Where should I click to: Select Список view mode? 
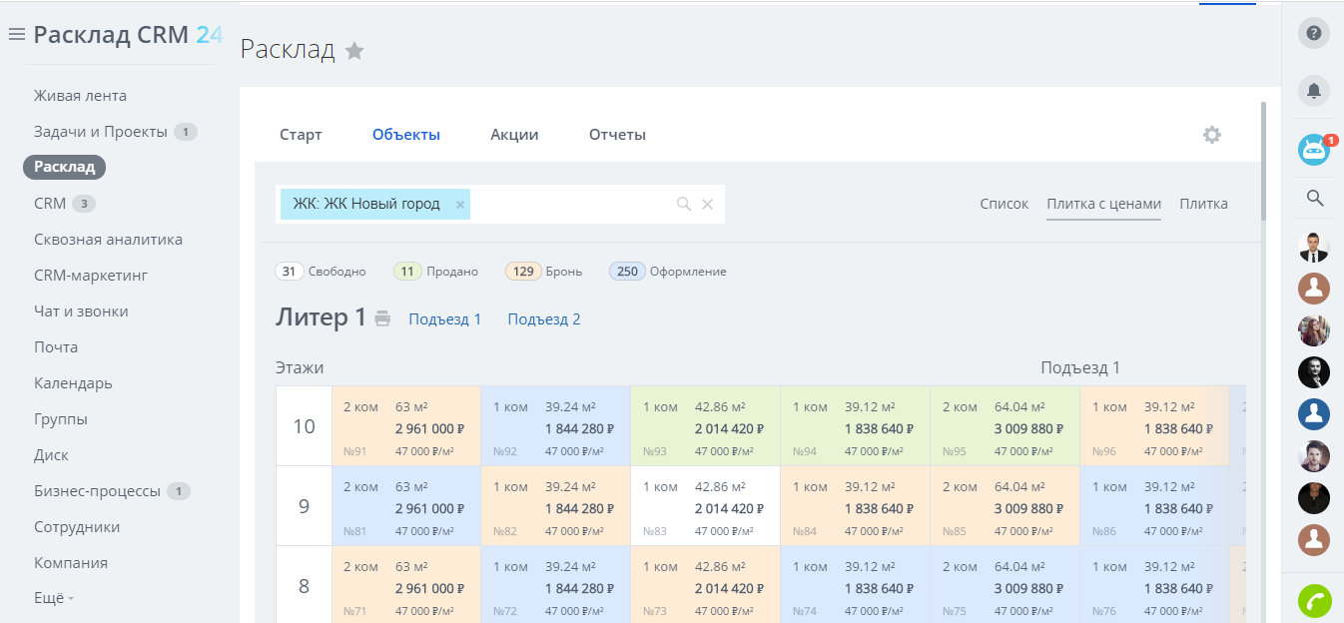pyautogui.click(x=1004, y=204)
